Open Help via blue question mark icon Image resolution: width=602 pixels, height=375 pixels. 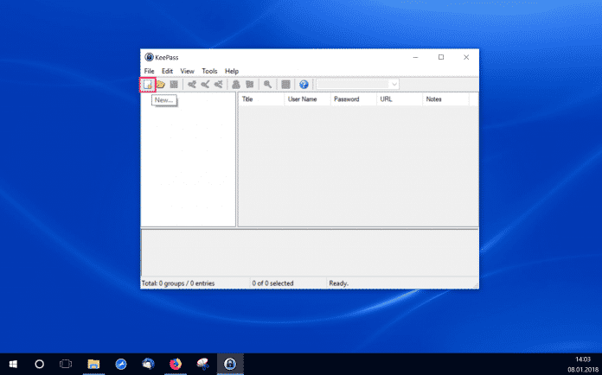tap(304, 84)
